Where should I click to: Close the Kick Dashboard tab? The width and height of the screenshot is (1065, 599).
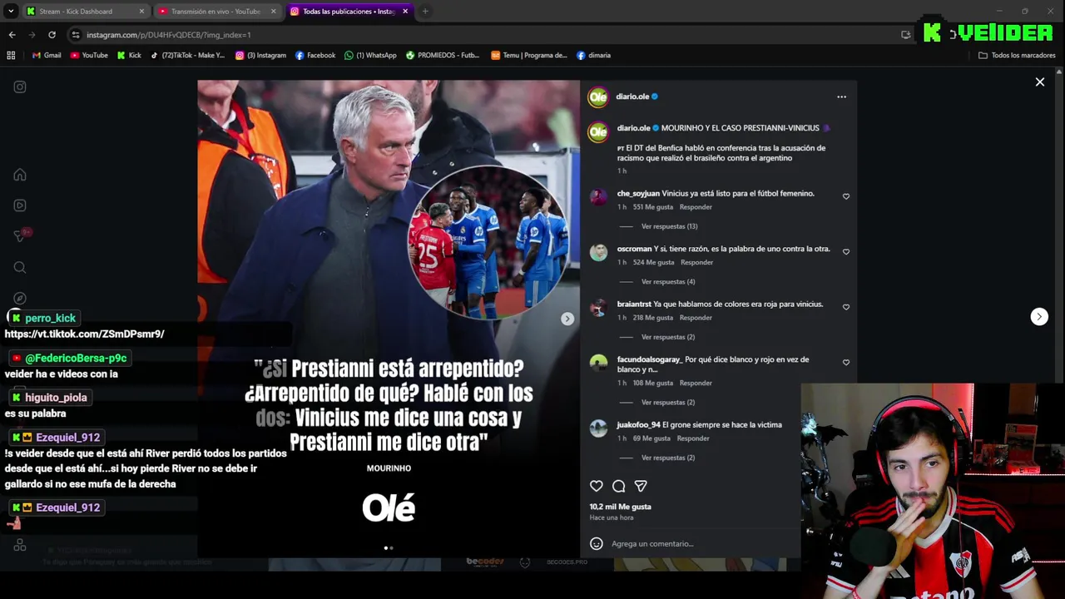[x=141, y=12]
